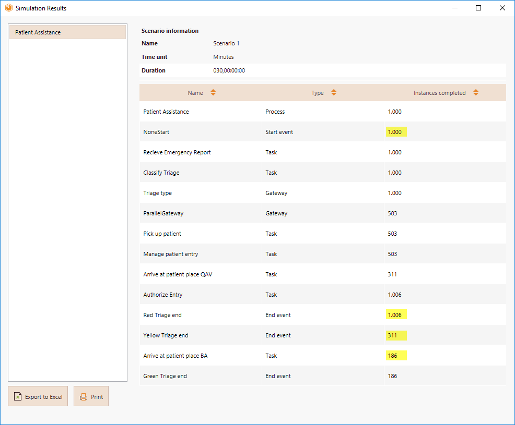Select the Green Triage end row
Viewport: 515px width, 425px height.
[323, 376]
